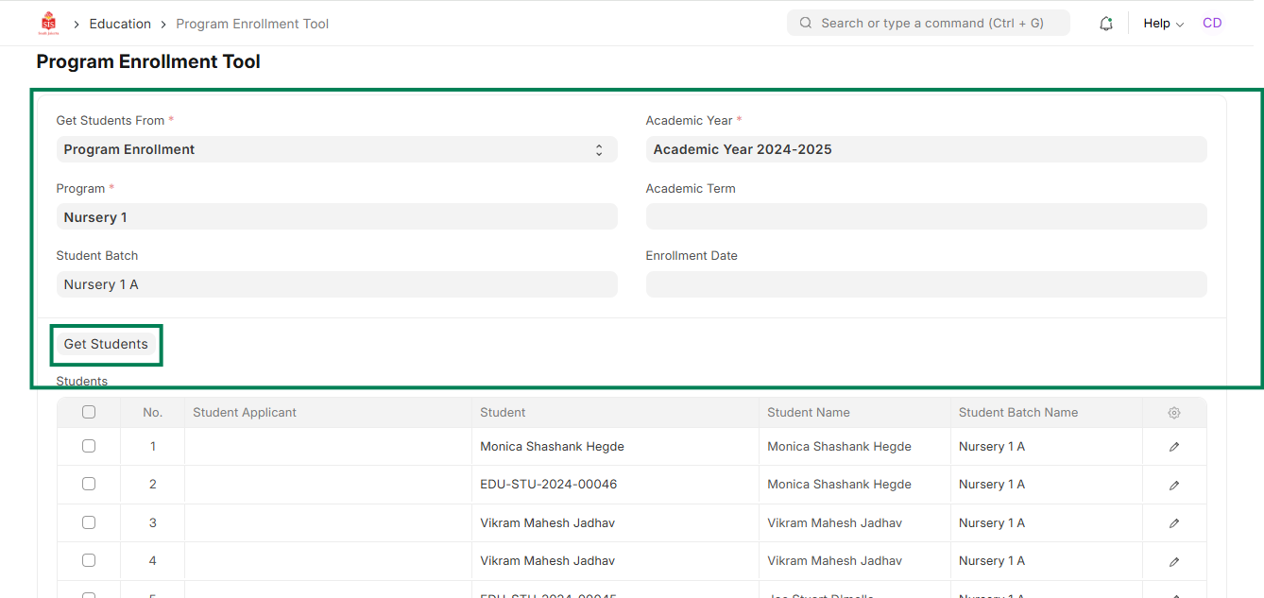Tick the checkbox for row 4
The width and height of the screenshot is (1264, 598).
point(89,560)
